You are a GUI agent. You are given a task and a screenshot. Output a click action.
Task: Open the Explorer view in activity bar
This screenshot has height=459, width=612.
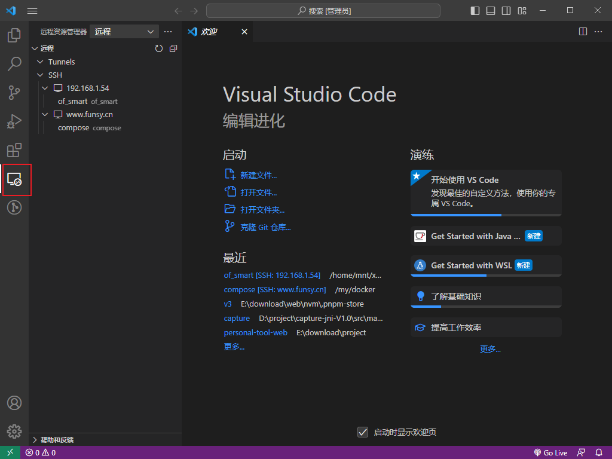(x=14, y=35)
